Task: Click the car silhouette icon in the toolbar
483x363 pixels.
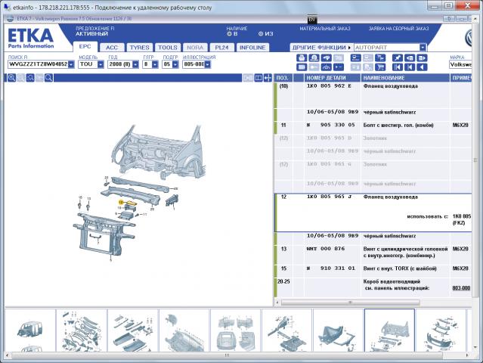Action: tap(327, 67)
